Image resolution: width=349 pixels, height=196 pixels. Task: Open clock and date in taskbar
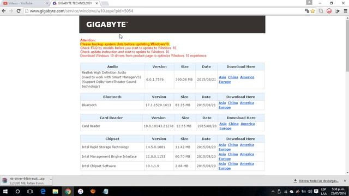click(x=339, y=191)
